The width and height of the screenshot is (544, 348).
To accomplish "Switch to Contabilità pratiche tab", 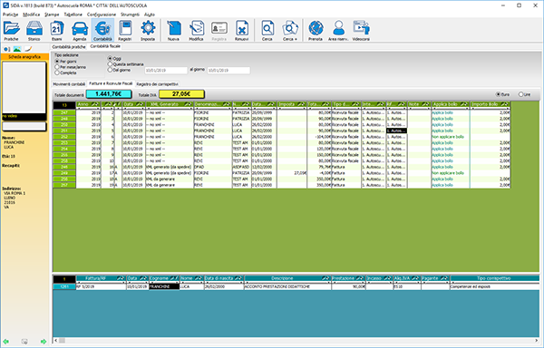I will click(x=69, y=47).
